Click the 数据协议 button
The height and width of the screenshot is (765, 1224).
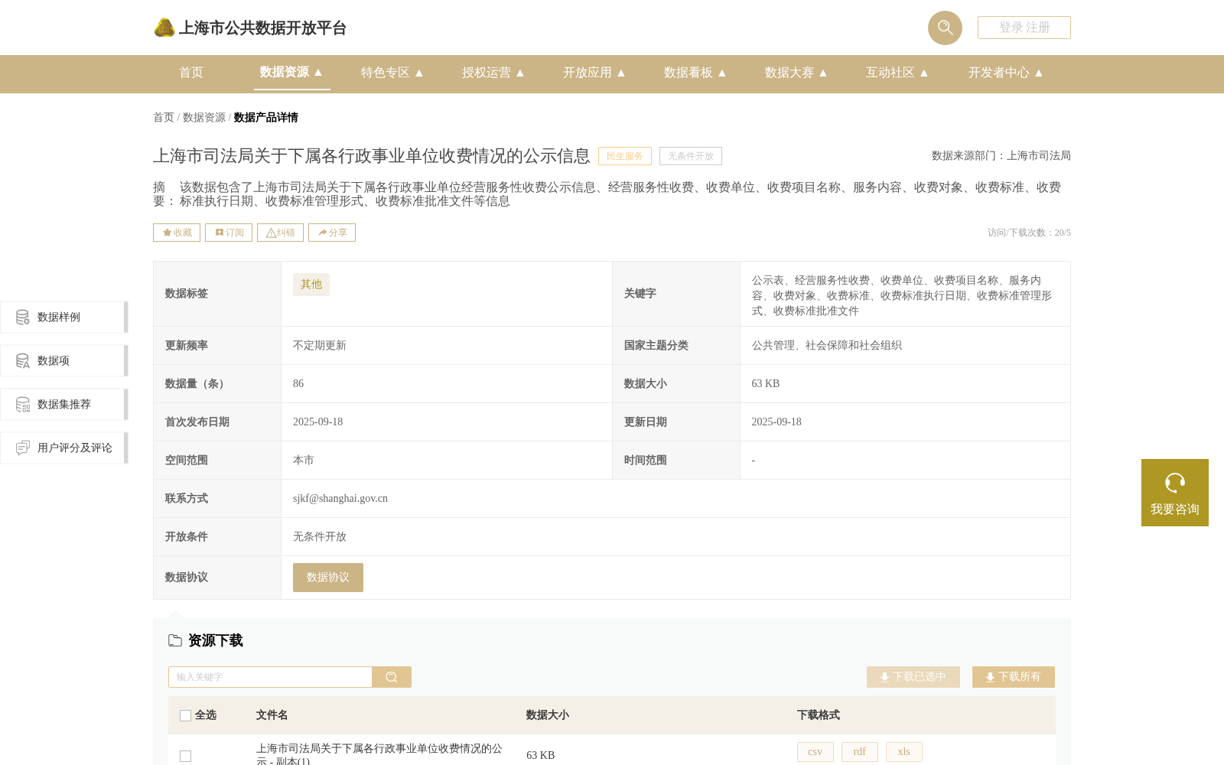[x=328, y=578]
